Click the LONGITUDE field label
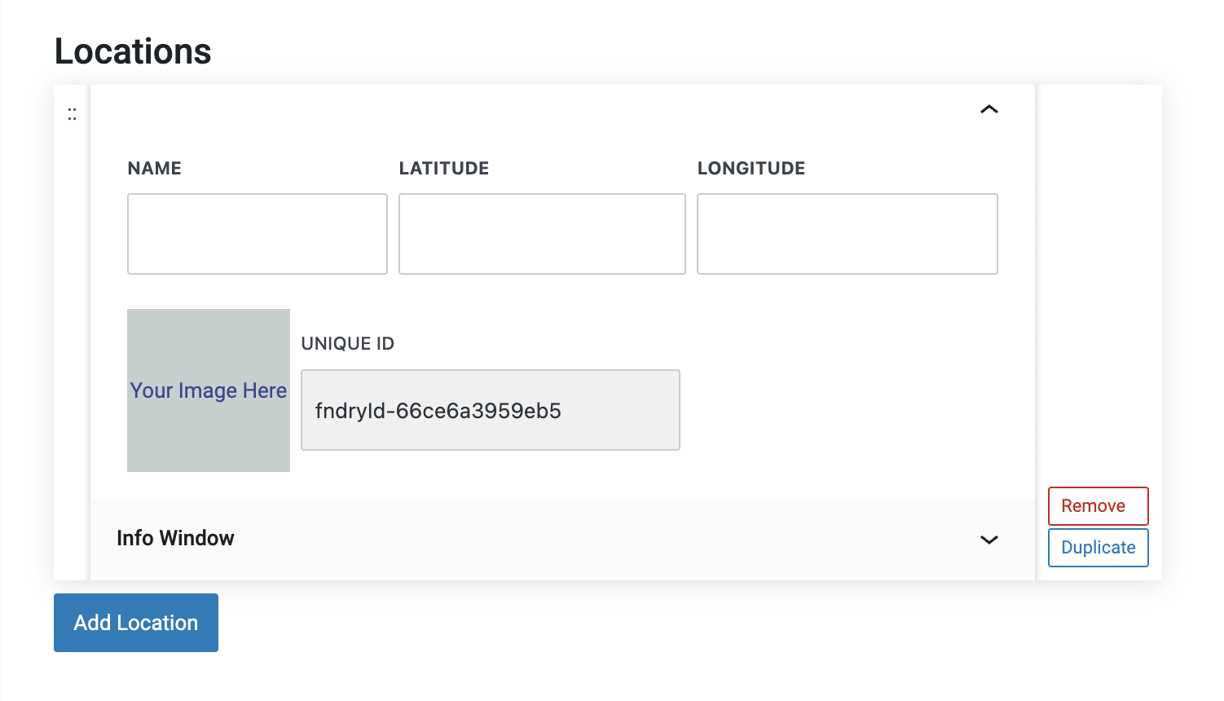 [x=751, y=169]
